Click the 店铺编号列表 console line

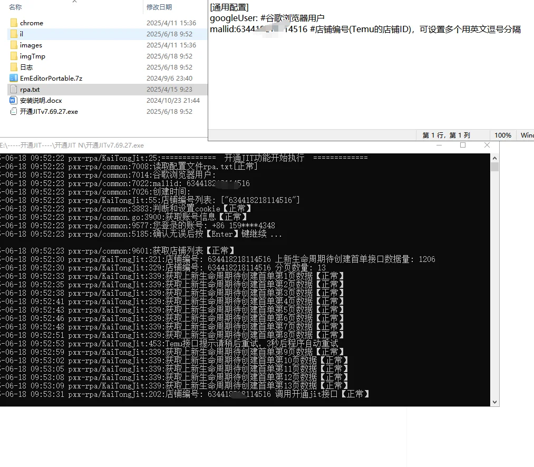click(x=150, y=200)
